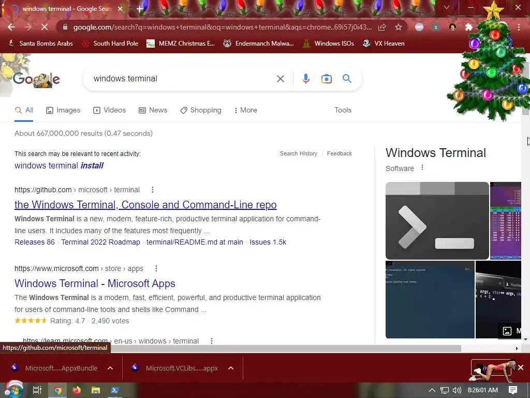The image size is (530, 398).
Task: Search by image with camera icon
Action: (x=326, y=79)
